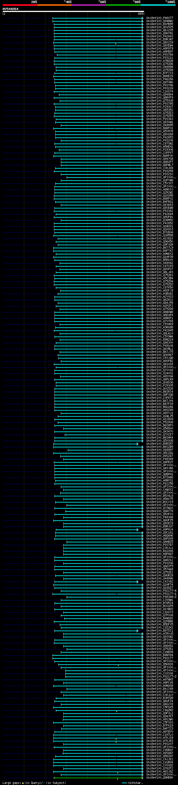Click the orange ~40% identity legend segment
Viewport: 178px width, 785px height.
tap(55, 5)
